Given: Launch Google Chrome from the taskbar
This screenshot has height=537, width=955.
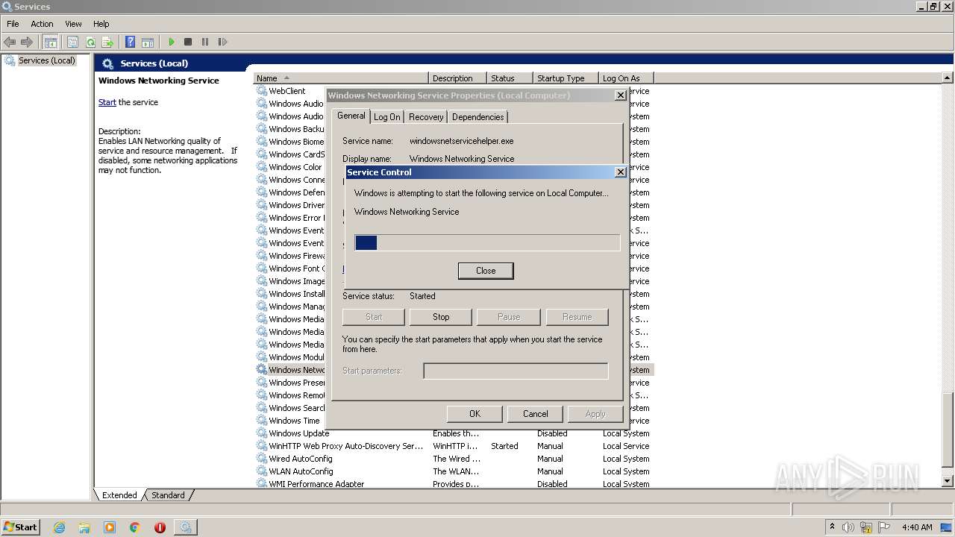Looking at the screenshot, I should (x=135, y=527).
